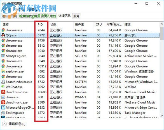This screenshot has width=164, height=130.
Task: Click memory value 47,104 K
Action: (x=115, y=71)
